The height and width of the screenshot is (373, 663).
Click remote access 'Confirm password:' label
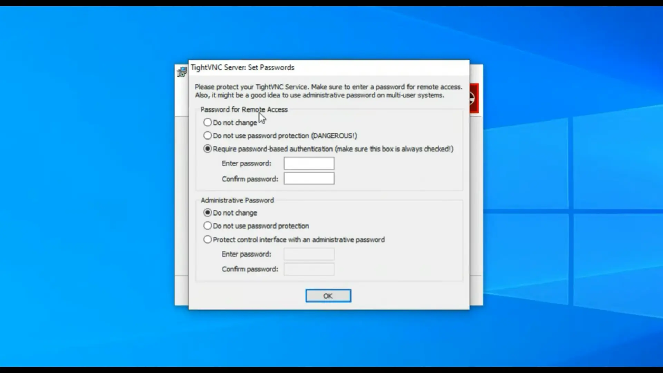coord(250,179)
